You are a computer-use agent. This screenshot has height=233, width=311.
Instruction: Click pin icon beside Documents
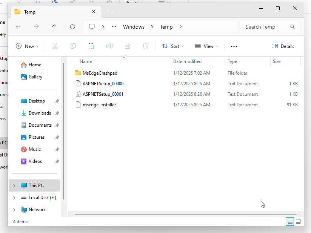tap(57, 125)
